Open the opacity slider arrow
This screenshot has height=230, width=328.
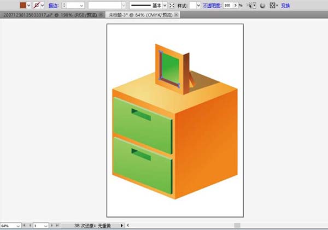click(236, 5)
